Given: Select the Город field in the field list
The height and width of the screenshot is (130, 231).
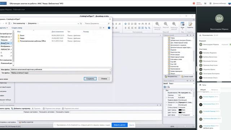Looking at the screenshot, I should 173,38.
